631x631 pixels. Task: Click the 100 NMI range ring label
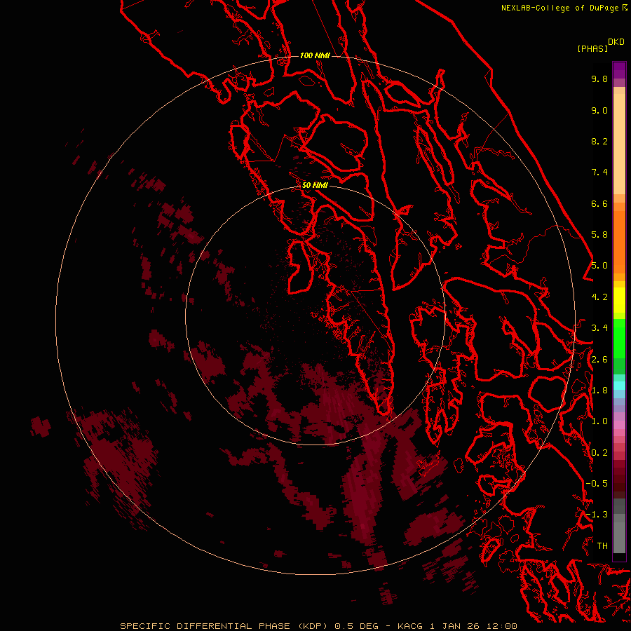[x=315, y=55]
